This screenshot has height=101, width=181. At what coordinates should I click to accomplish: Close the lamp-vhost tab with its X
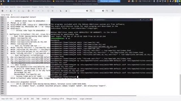pyautogui.click(x=12, y=15)
